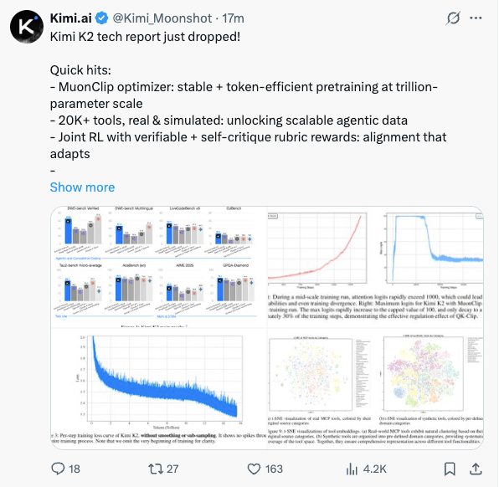The image size is (499, 487).
Task: Open the t-SNE scatter plots image
Action: click(x=376, y=389)
